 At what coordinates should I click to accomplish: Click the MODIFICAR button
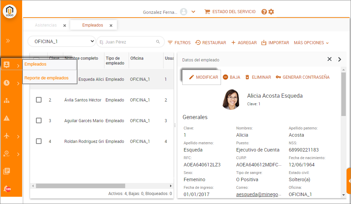point(203,77)
